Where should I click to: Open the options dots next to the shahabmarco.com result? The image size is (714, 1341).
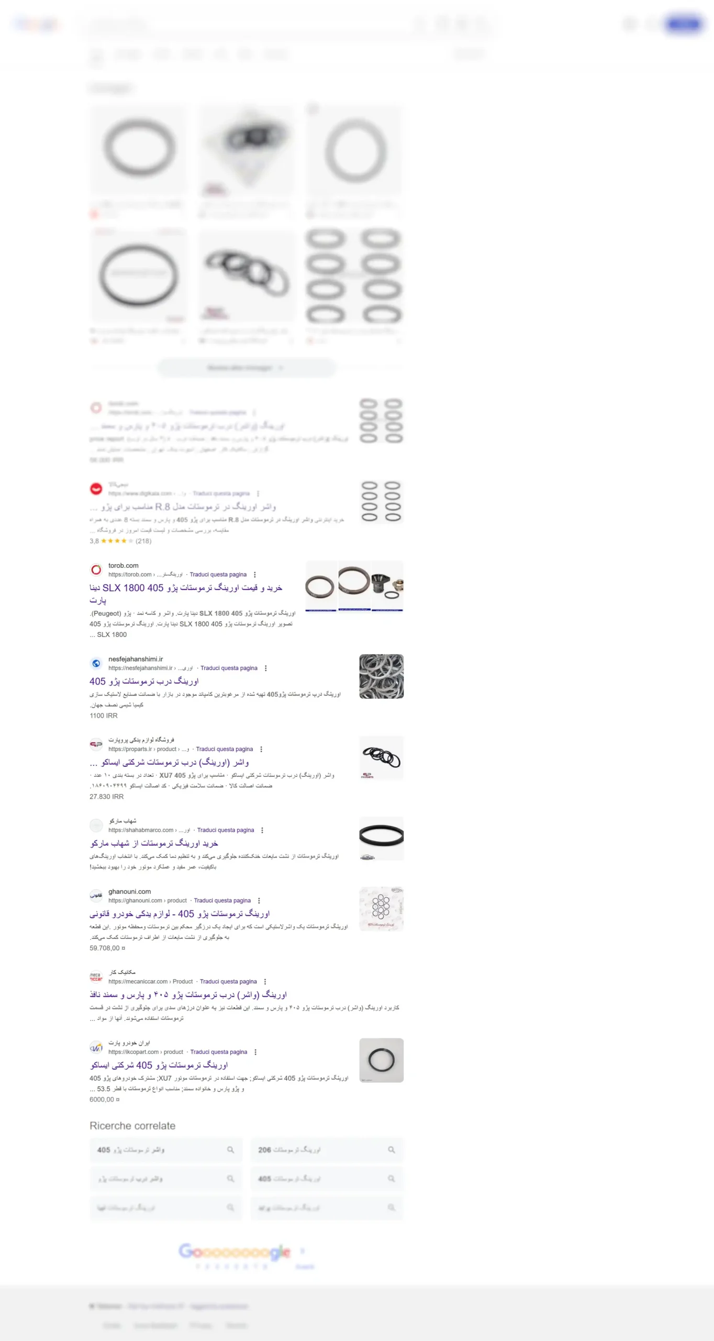[262, 830]
